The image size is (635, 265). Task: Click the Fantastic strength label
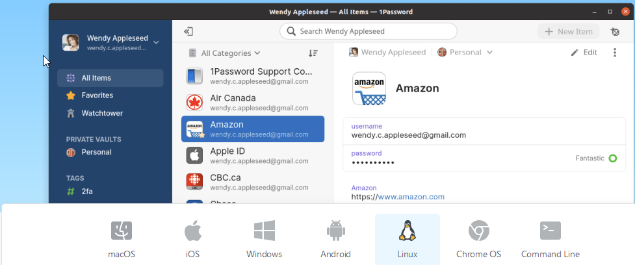pos(590,158)
